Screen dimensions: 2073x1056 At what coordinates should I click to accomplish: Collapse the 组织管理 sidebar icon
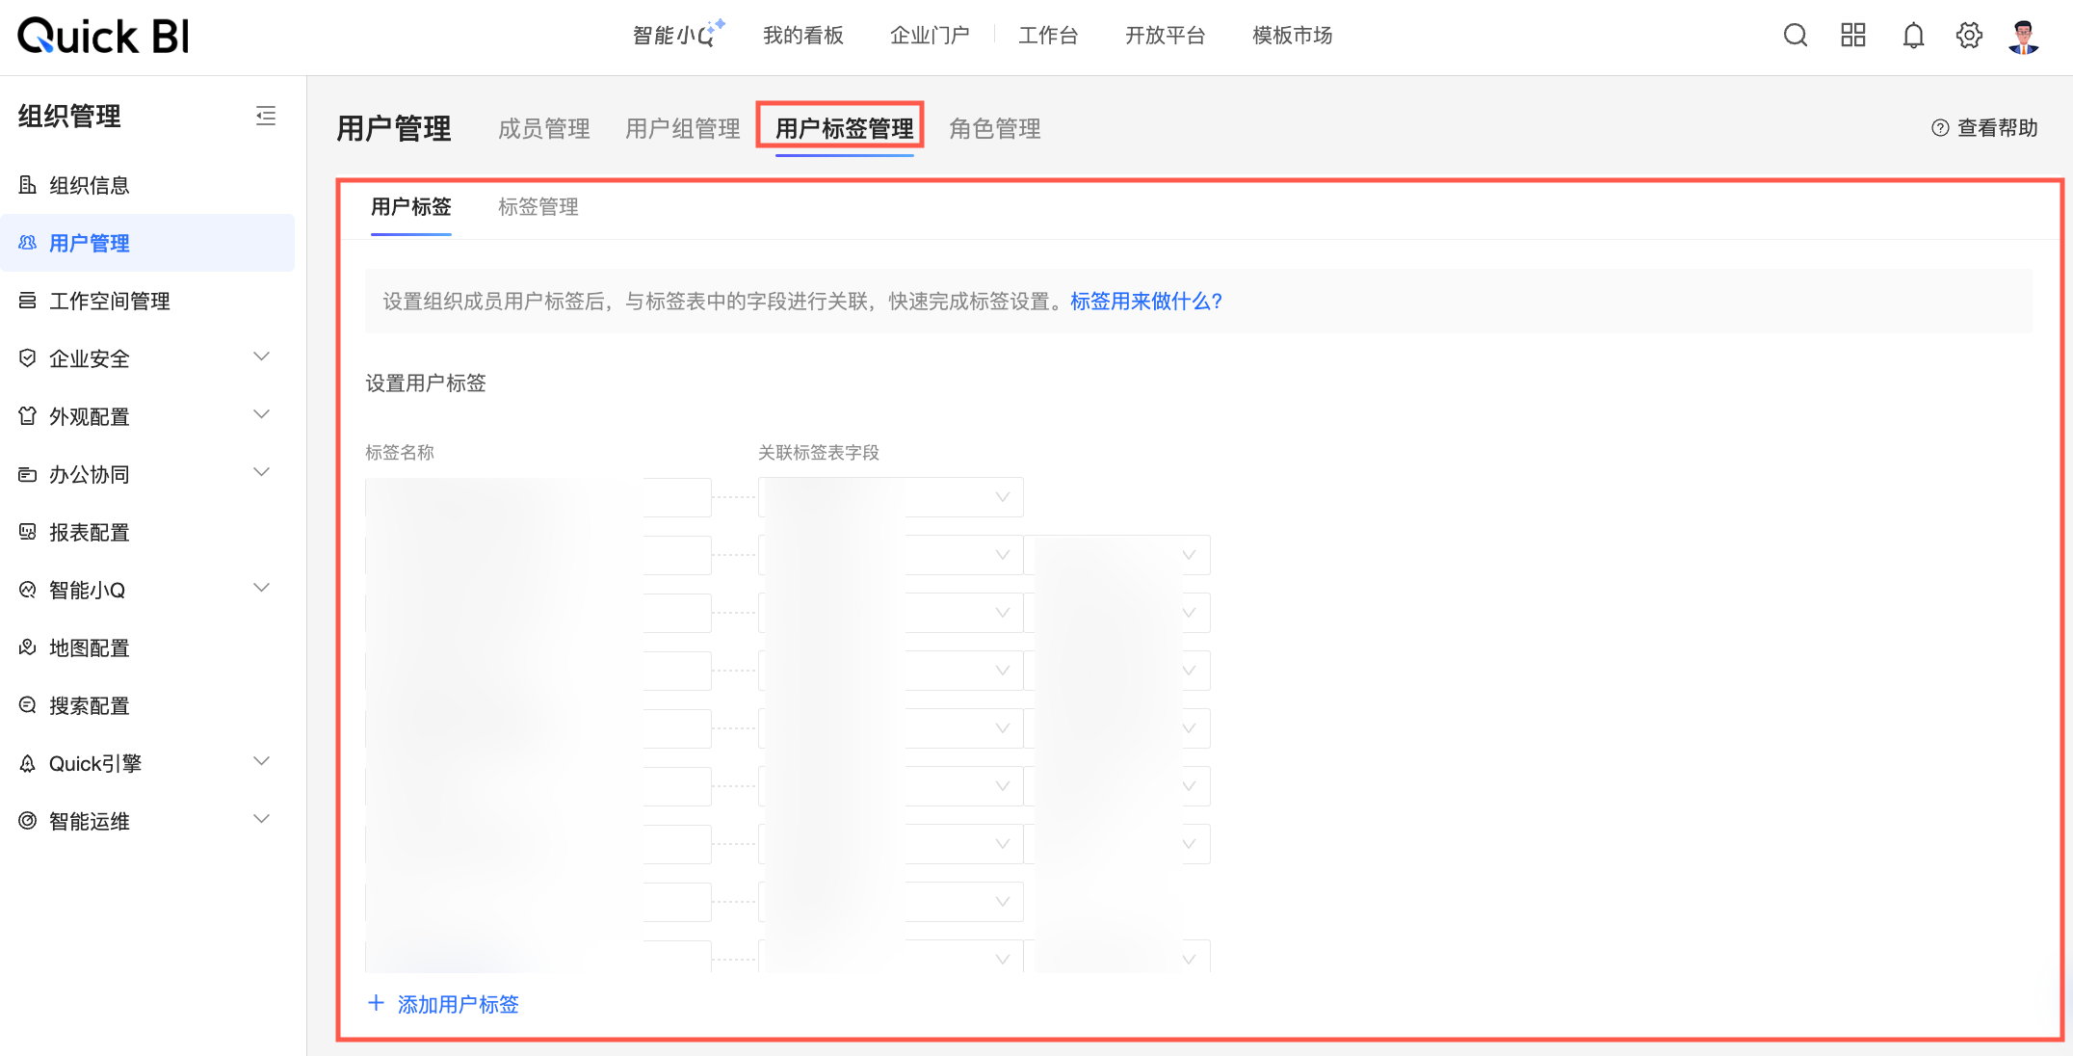tap(266, 117)
